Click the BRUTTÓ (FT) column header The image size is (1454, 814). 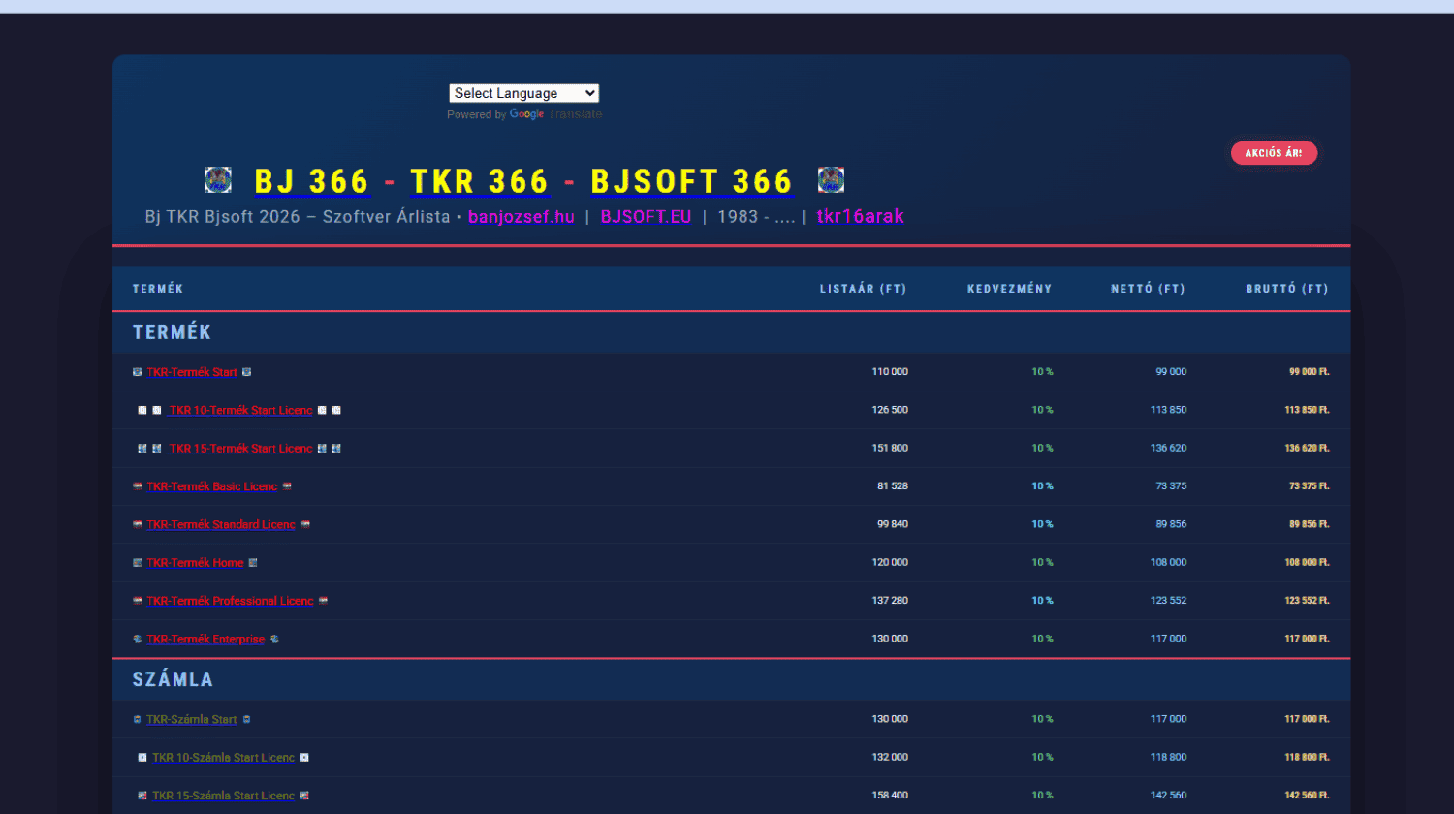pyautogui.click(x=1287, y=289)
